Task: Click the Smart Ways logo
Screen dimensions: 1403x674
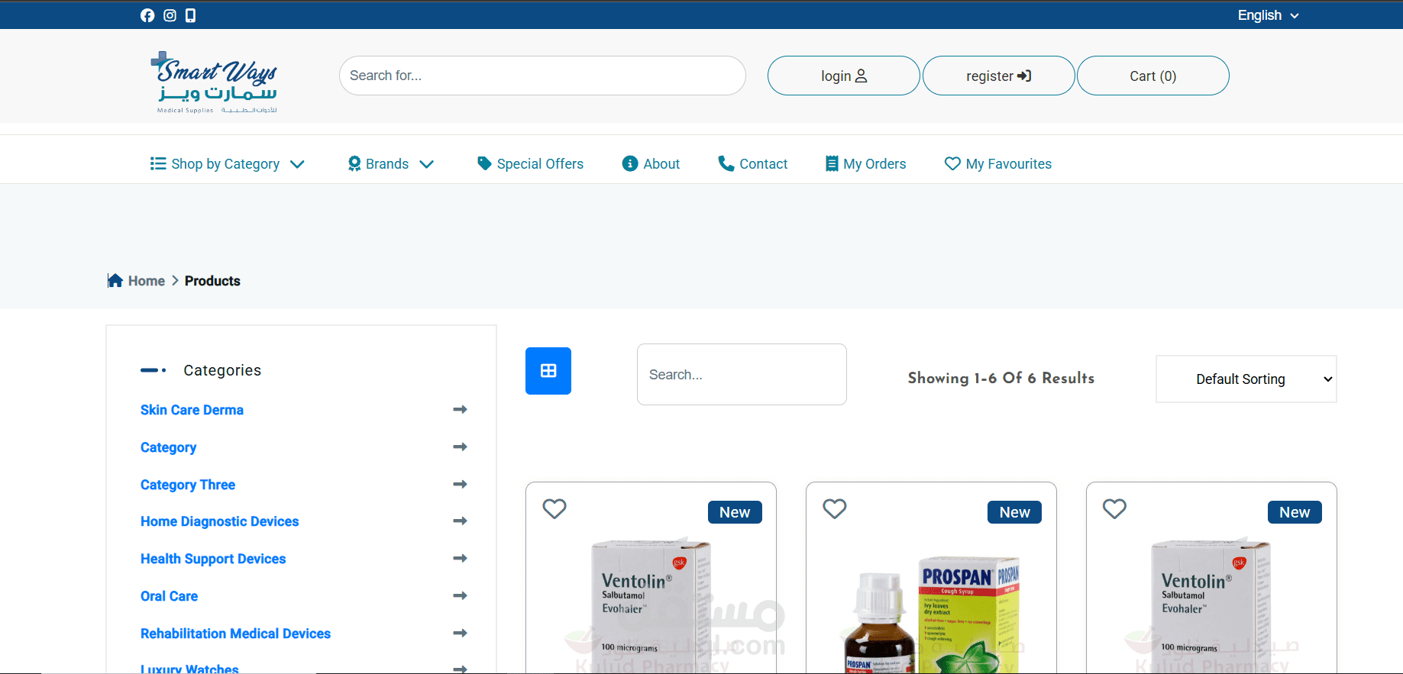Action: tap(214, 82)
